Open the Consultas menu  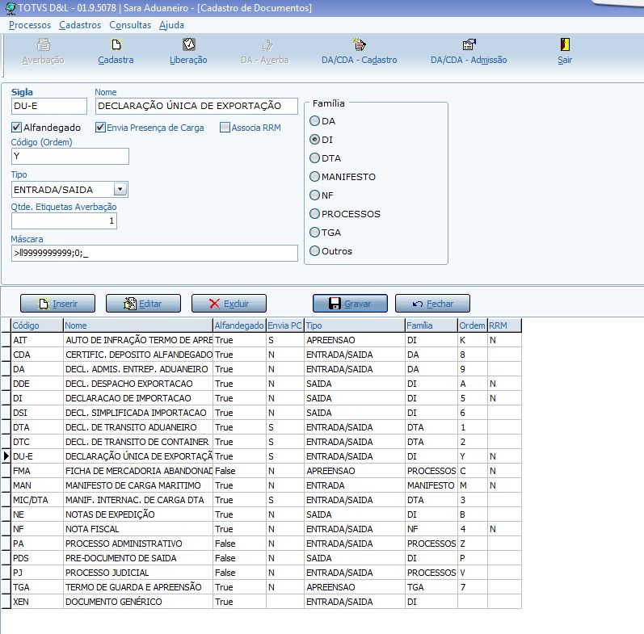coord(130,25)
